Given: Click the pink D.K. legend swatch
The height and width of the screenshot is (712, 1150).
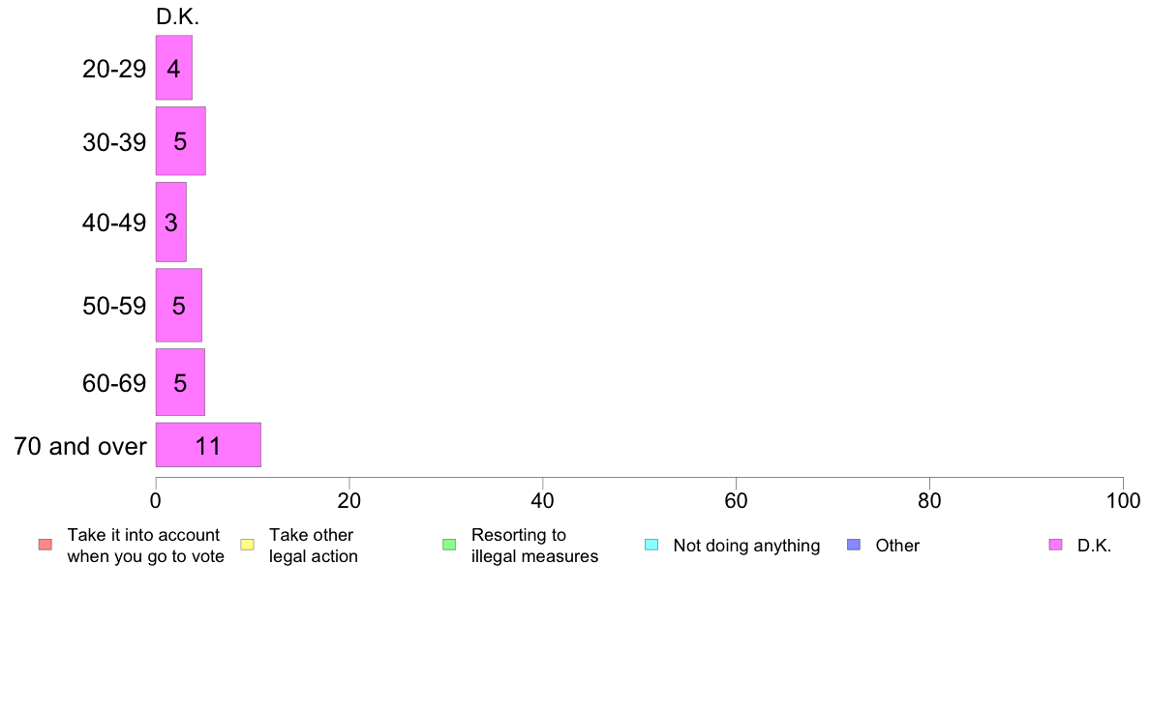Looking at the screenshot, I should pyautogui.click(x=1055, y=545).
